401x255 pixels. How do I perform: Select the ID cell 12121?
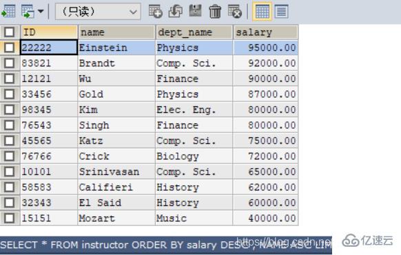tap(49, 79)
